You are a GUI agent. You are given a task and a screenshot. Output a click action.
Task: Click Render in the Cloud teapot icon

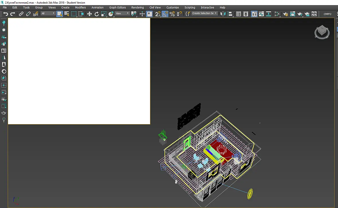[x=307, y=14]
